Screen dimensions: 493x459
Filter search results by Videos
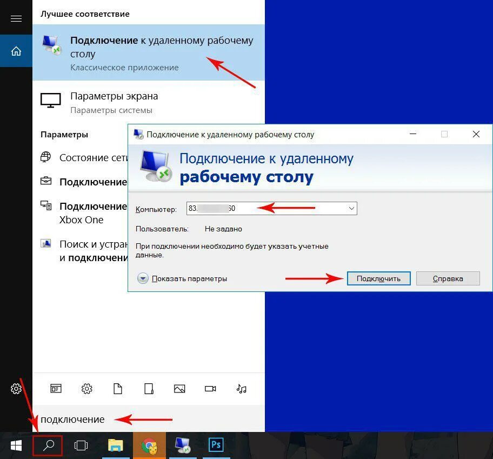coord(210,389)
